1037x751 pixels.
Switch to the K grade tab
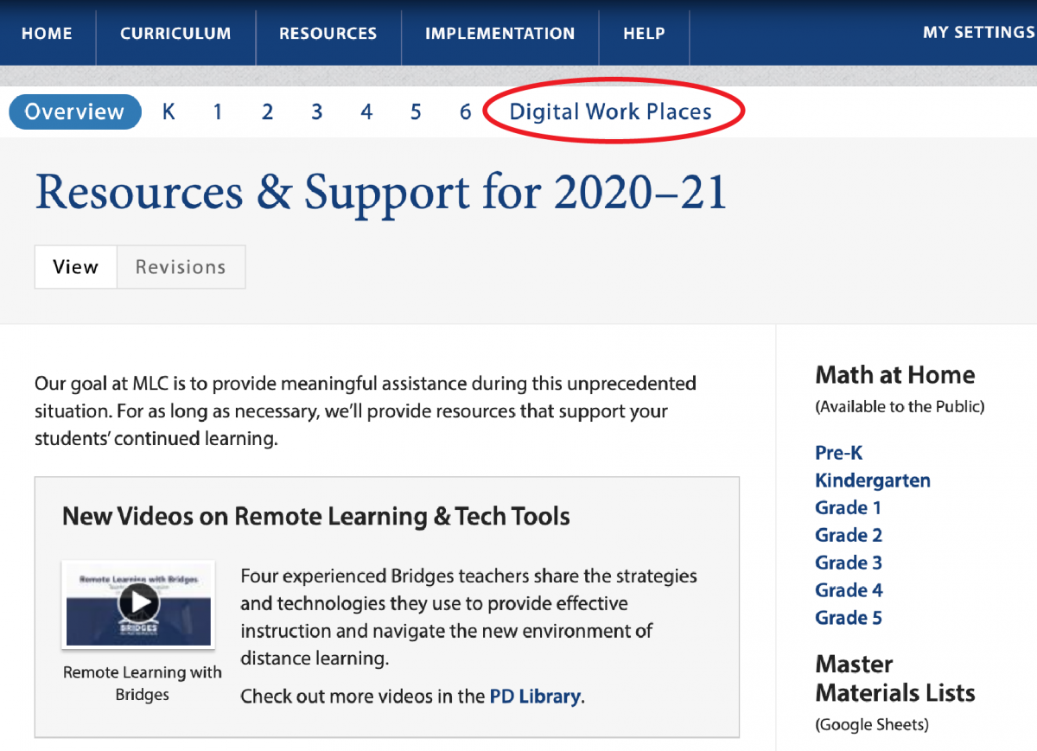pyautogui.click(x=169, y=111)
